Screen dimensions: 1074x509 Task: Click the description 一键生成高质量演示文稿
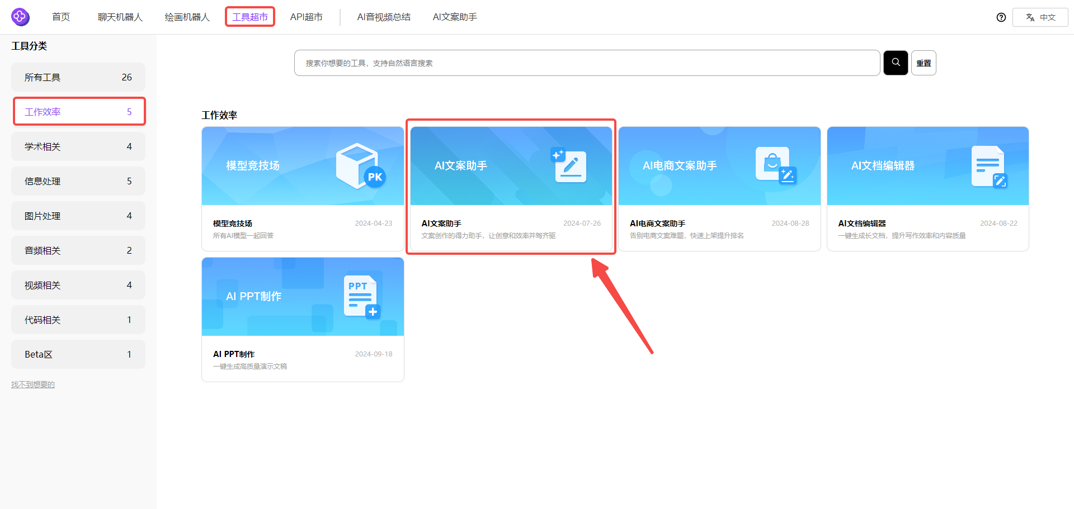[x=250, y=367]
